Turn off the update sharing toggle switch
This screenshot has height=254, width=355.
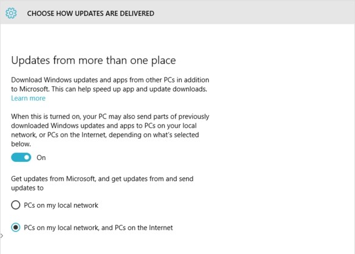coord(21,158)
